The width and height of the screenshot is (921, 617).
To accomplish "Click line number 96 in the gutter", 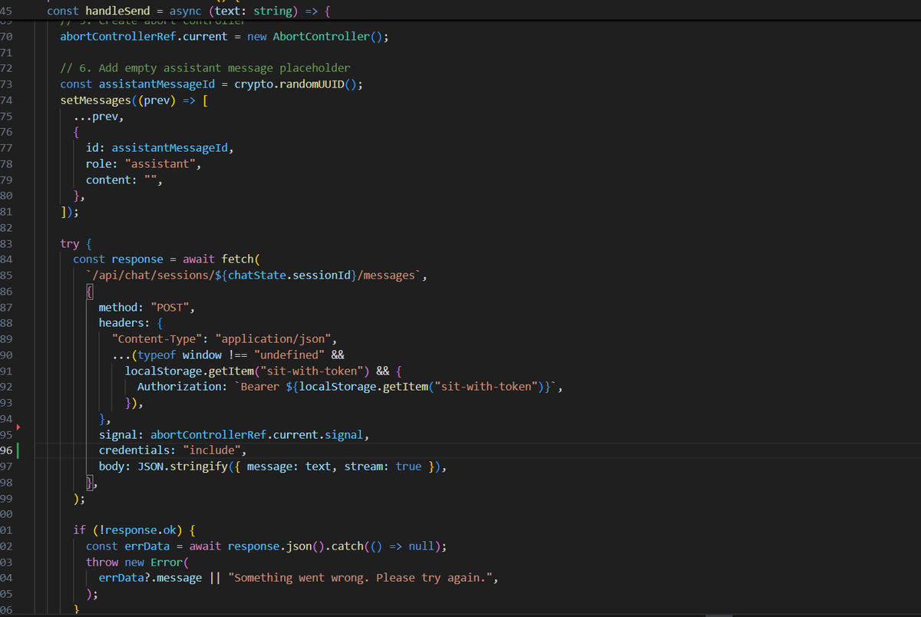I will [x=6, y=450].
